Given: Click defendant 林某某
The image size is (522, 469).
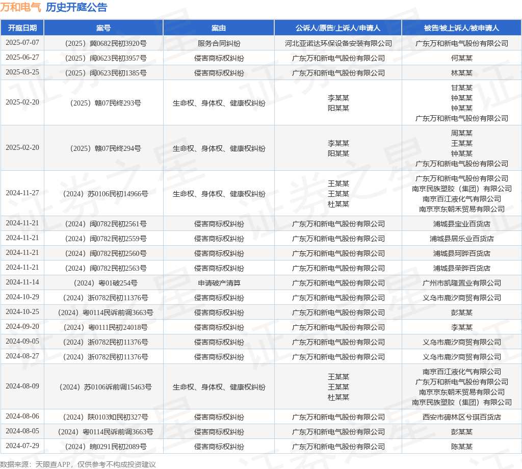Looking at the screenshot, I should click(x=462, y=73).
